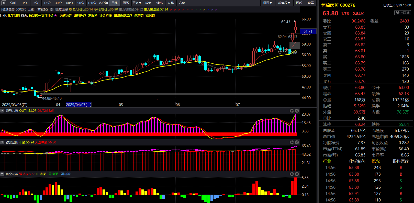Click the 右移 shift-right button

pos(182,3)
